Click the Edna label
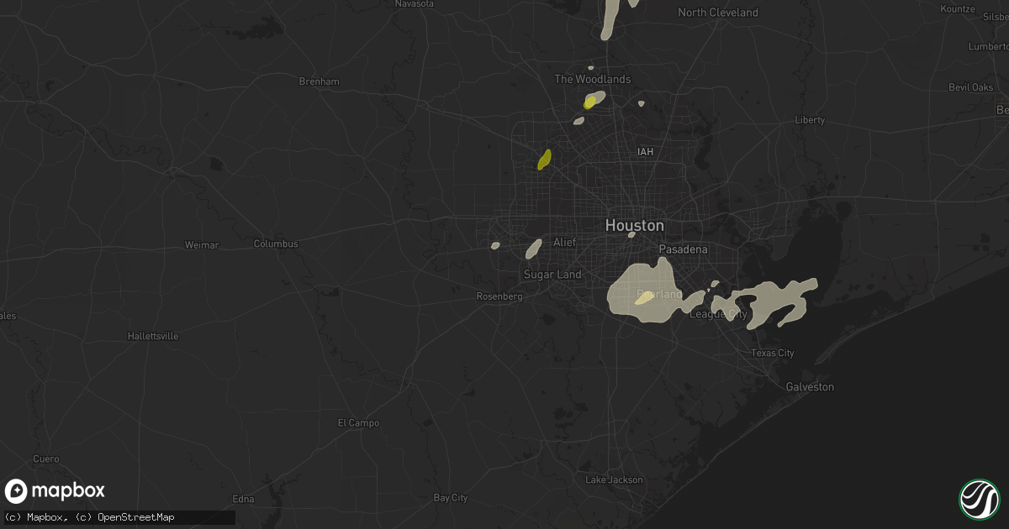 coord(244,499)
